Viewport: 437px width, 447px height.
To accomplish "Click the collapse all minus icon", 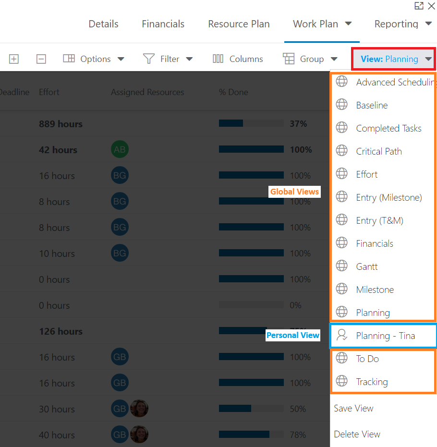I will [x=41, y=59].
